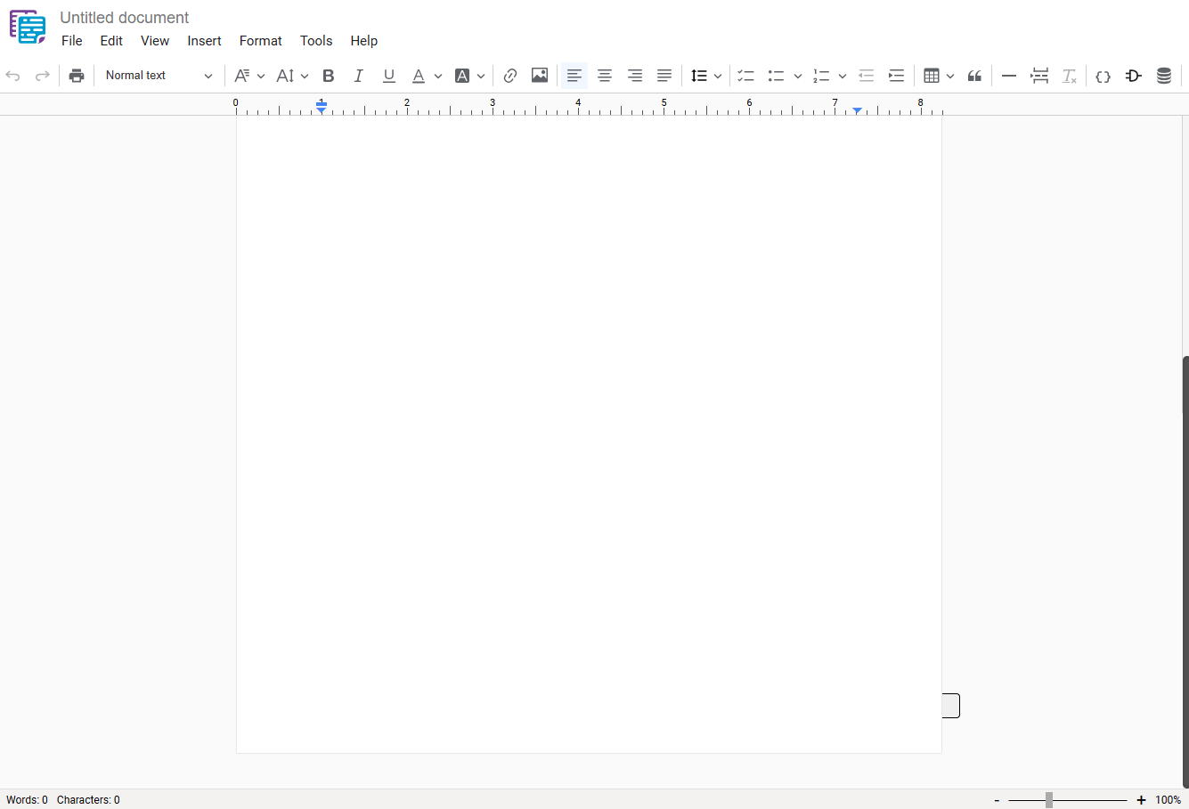Viewport: 1189px width, 809px height.
Task: Expand the bulleted list dropdown arrow
Action: [798, 77]
